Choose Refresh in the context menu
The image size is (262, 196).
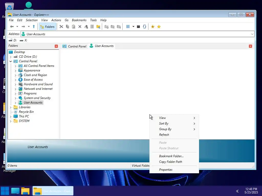click(174, 135)
